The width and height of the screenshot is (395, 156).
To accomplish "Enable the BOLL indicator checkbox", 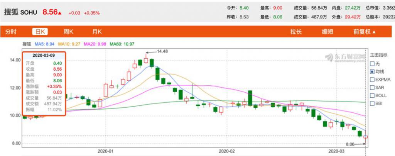I will click(372, 95).
